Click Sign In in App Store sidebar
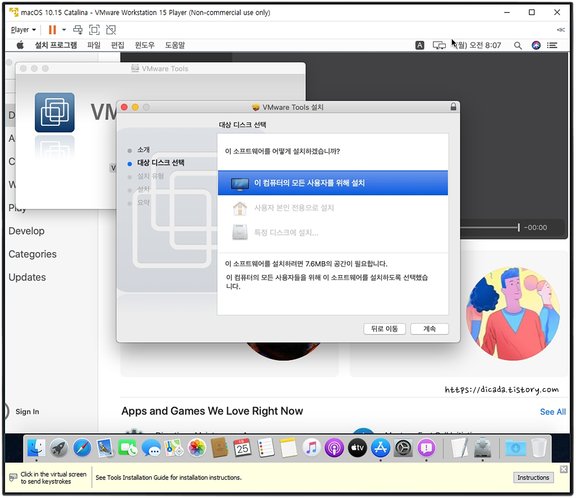The image size is (576, 498). click(27, 412)
